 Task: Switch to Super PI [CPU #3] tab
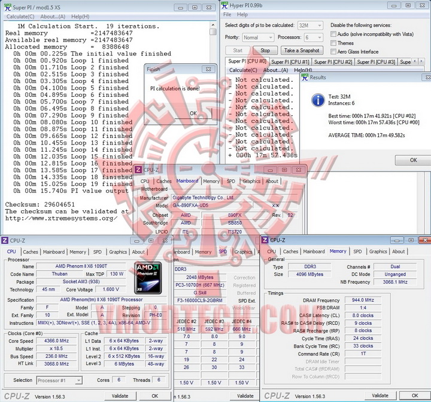(376, 62)
